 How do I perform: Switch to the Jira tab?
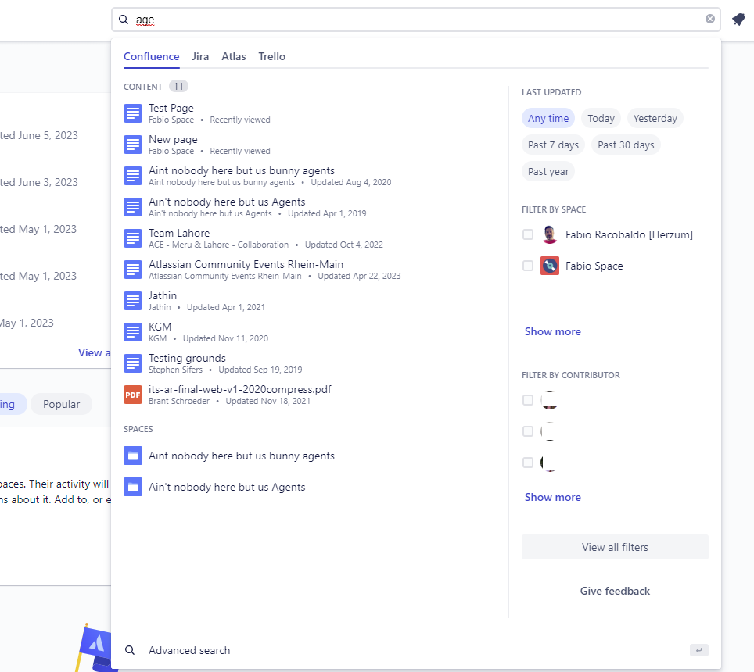point(200,57)
